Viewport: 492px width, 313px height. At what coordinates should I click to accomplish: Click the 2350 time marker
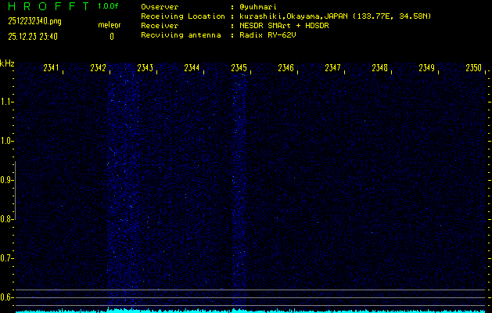click(x=473, y=68)
